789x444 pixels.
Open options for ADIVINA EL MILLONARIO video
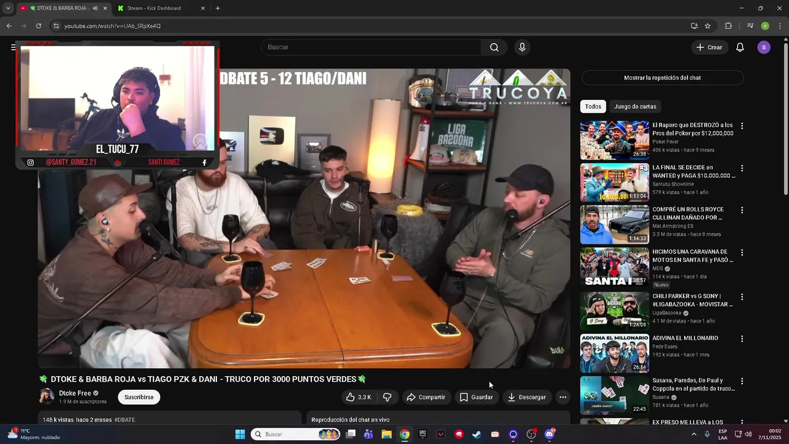742,339
